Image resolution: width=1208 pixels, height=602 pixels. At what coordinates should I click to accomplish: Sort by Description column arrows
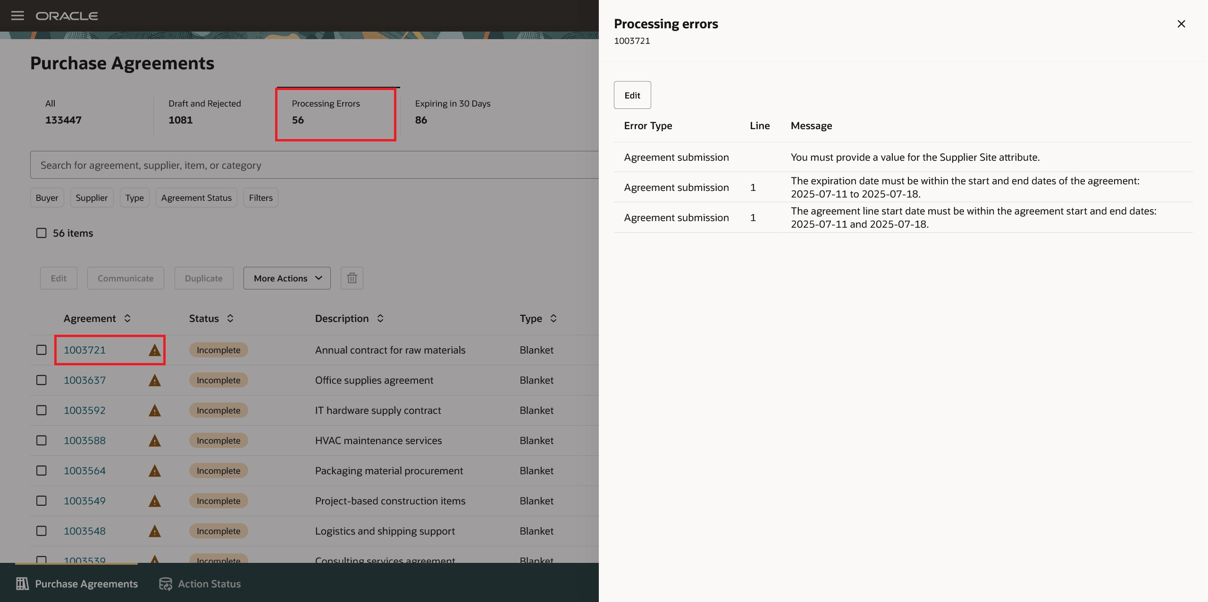tap(380, 319)
